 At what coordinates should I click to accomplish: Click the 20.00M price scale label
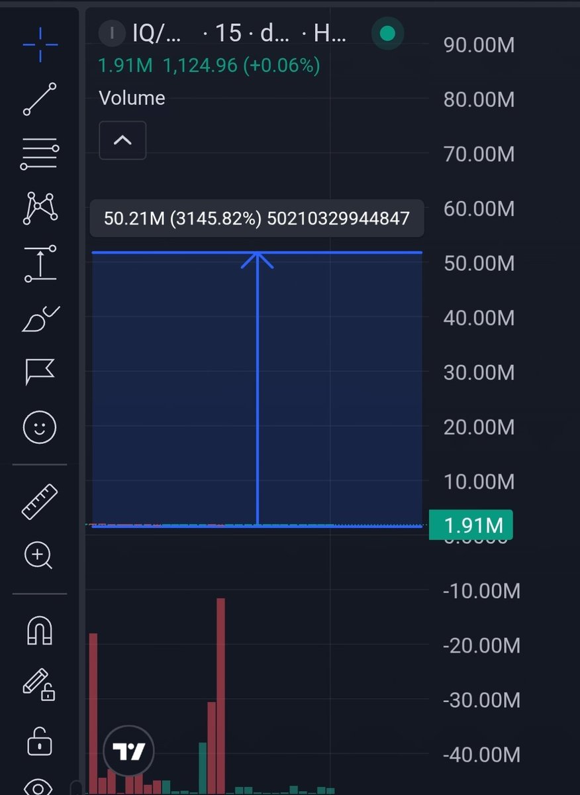(479, 427)
